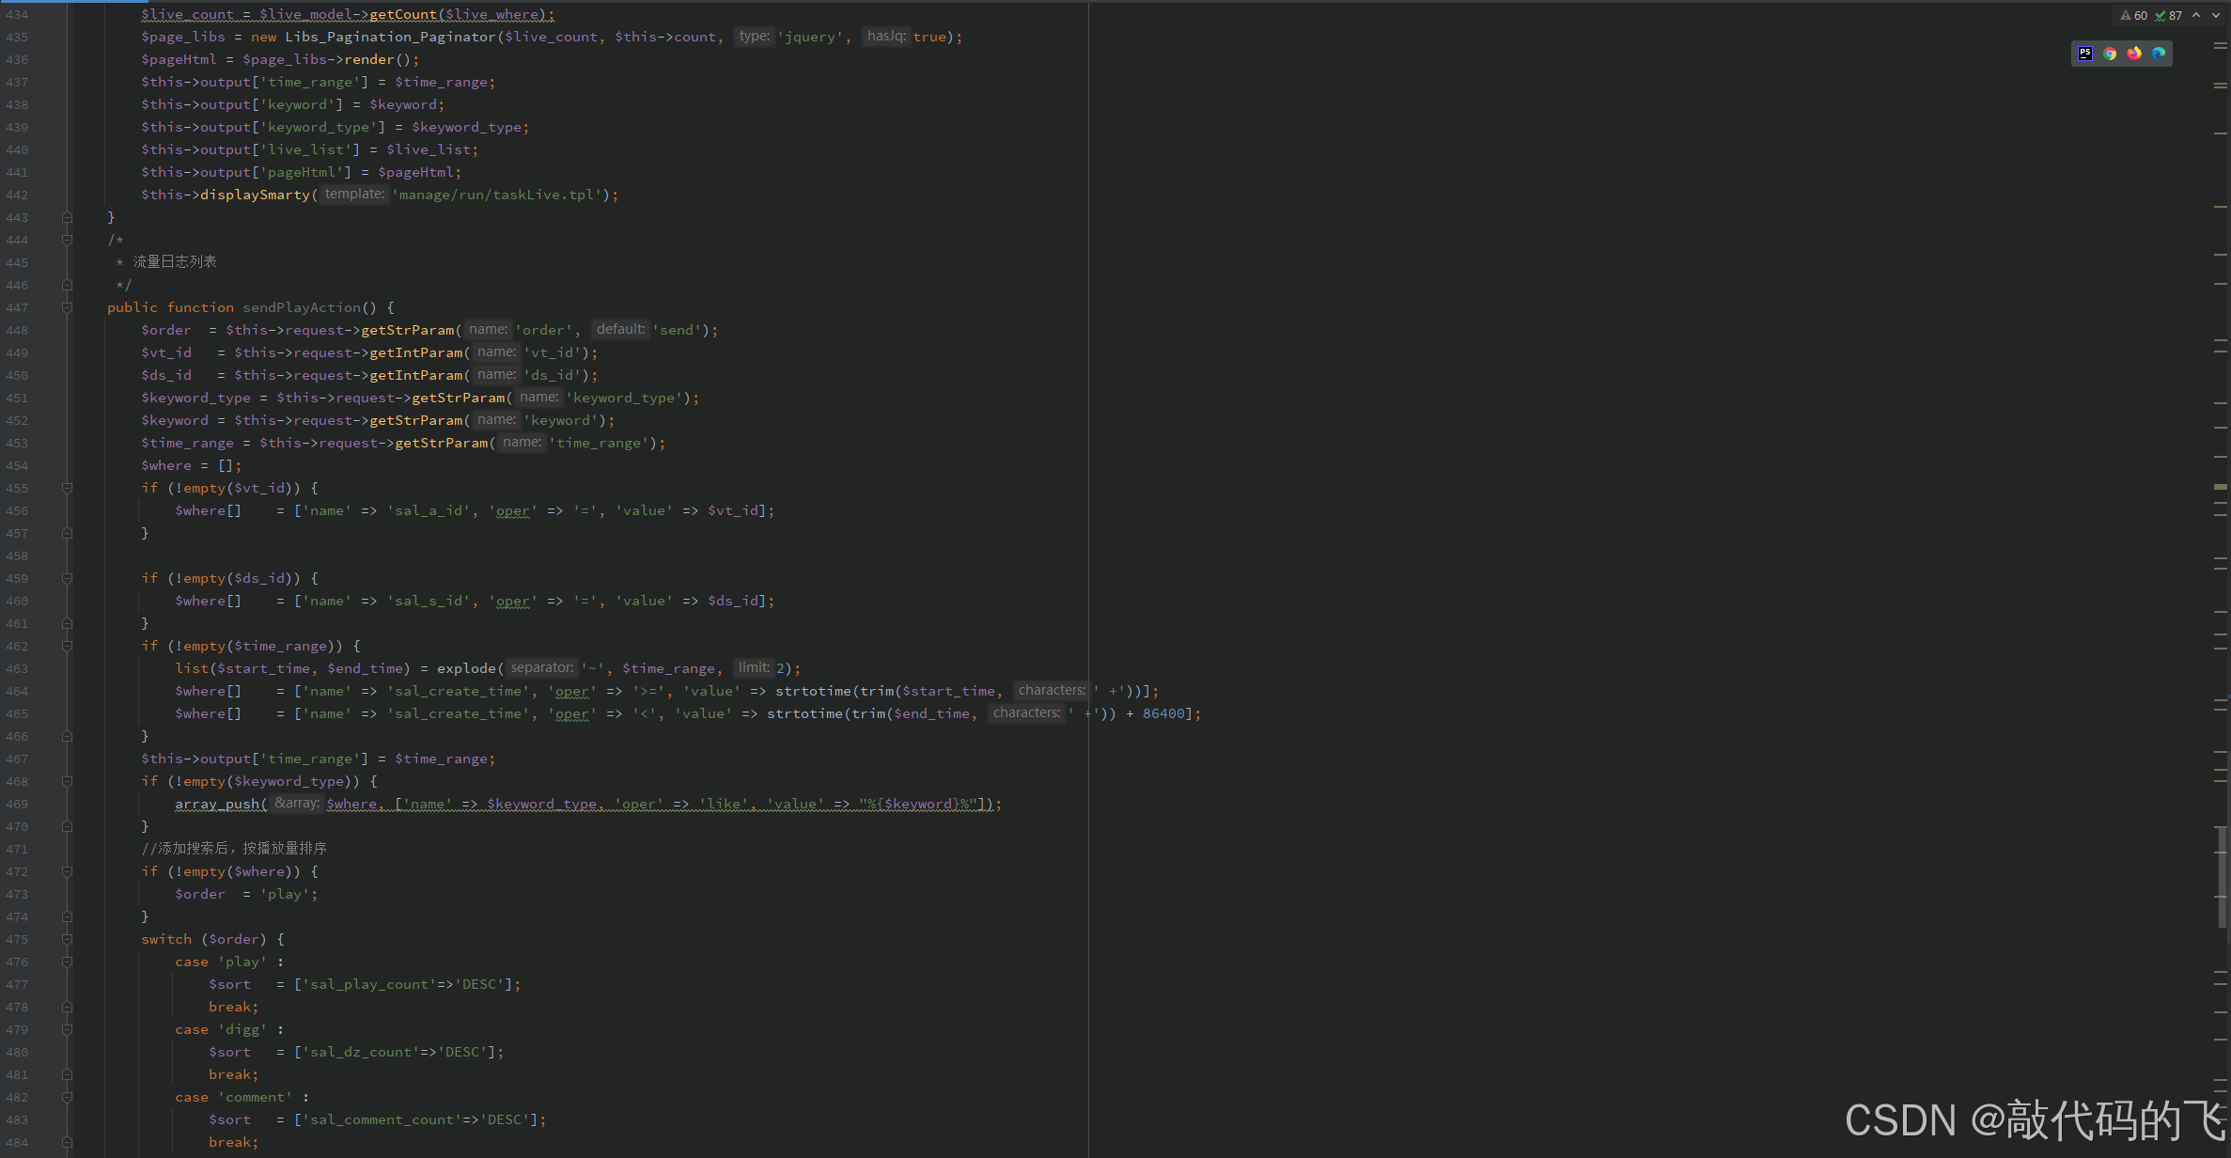Click the 60 warnings inspection indicator

[2133, 15]
